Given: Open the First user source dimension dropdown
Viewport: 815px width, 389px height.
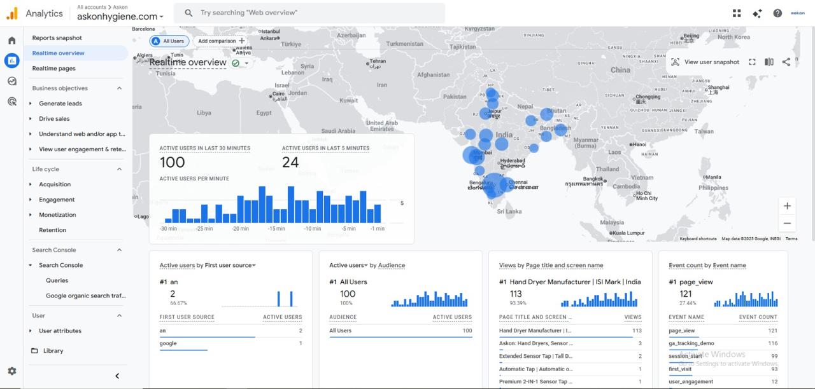Looking at the screenshot, I should click(230, 265).
